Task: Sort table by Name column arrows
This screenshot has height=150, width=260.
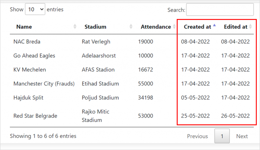Action: pyautogui.click(x=75, y=27)
